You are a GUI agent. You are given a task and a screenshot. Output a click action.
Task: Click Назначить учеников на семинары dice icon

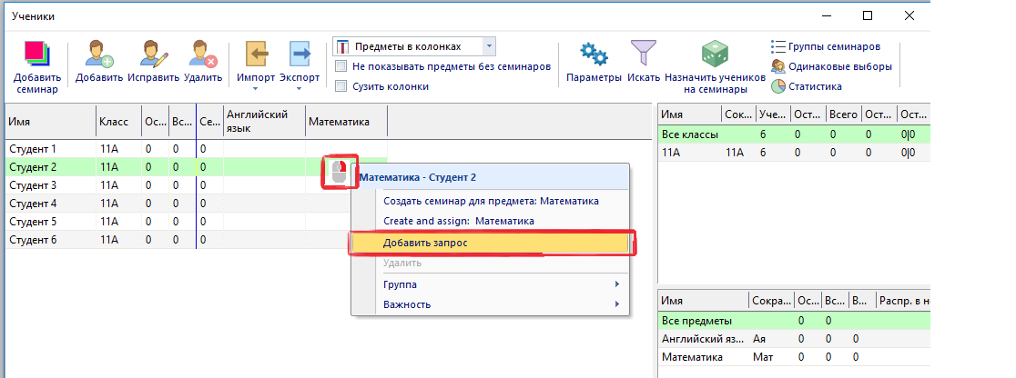pyautogui.click(x=714, y=55)
